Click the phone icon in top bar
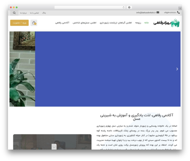The height and width of the screenshot is (161, 190). coord(179,13)
